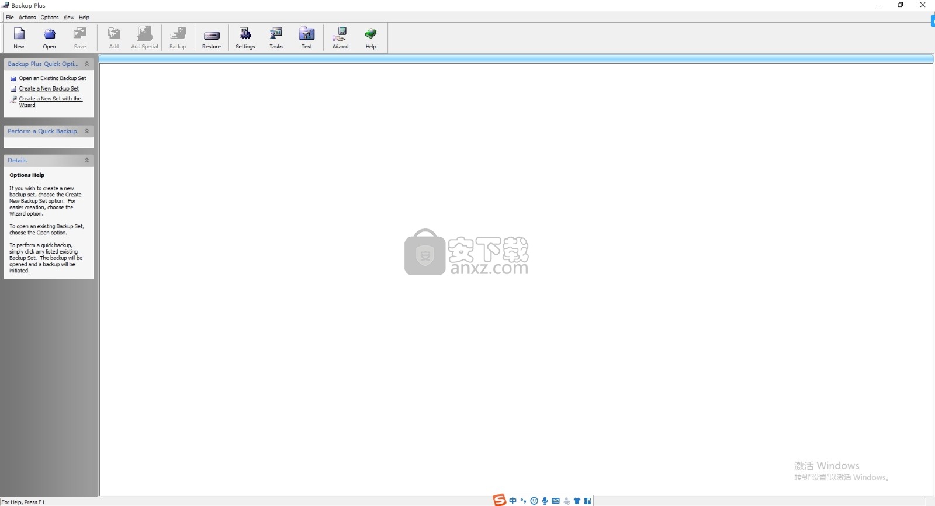
Task: Open the View menu
Action: click(69, 18)
